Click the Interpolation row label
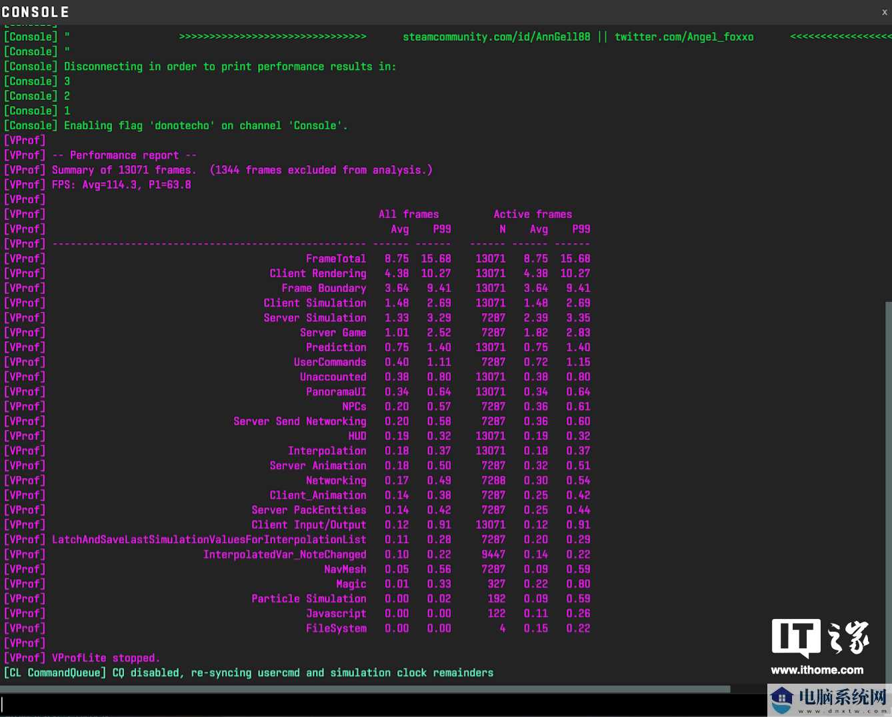This screenshot has width=892, height=717. coord(327,450)
